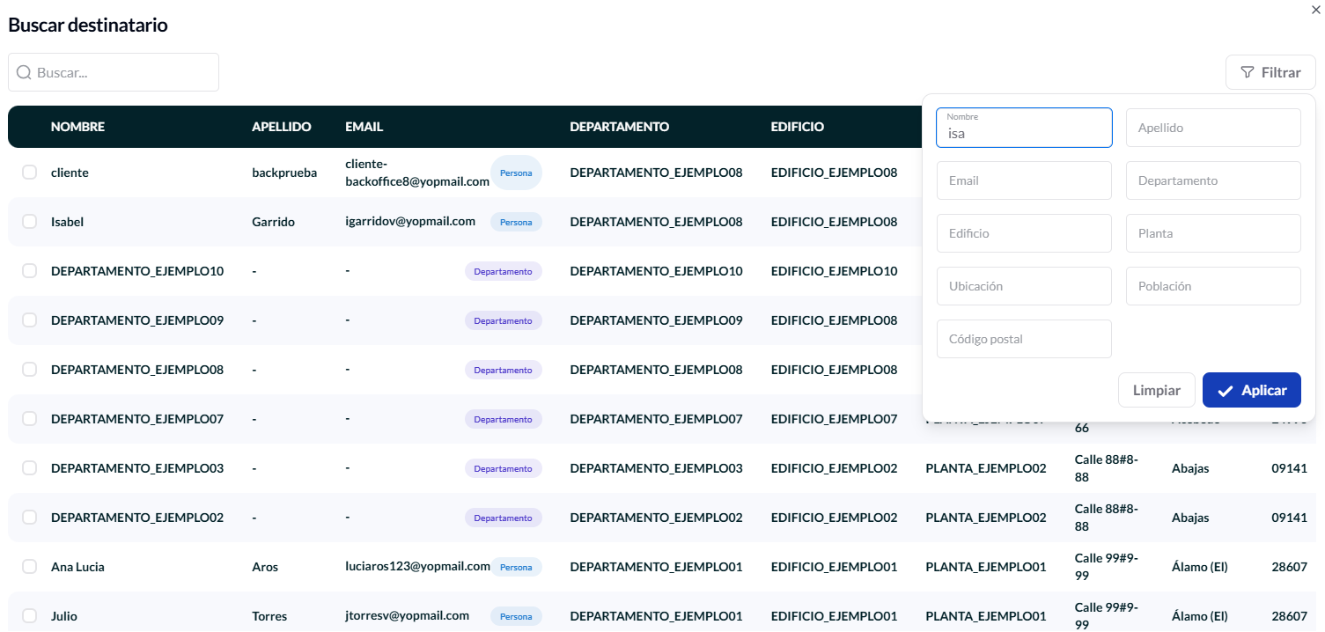Click the Planta filter field

click(x=1213, y=233)
